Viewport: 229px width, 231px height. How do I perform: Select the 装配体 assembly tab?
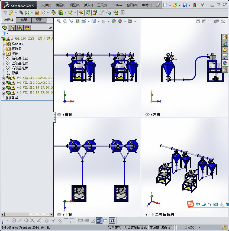(x=8, y=20)
